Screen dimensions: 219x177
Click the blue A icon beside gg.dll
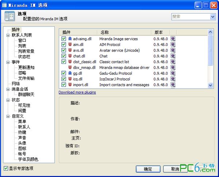(70, 73)
